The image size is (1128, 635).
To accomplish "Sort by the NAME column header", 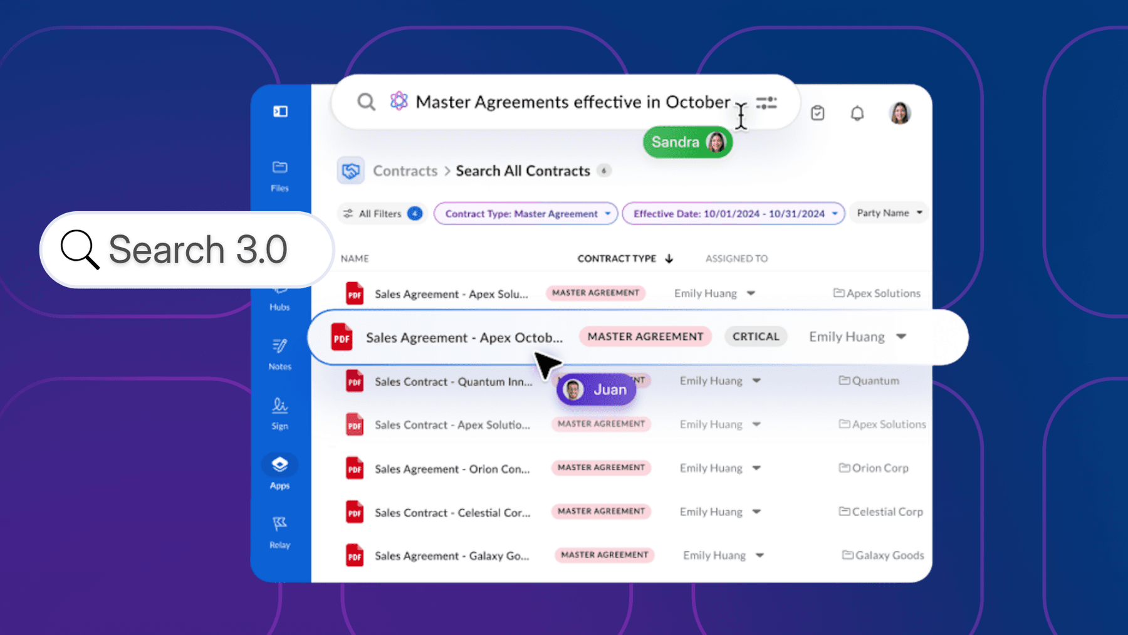I will click(355, 258).
